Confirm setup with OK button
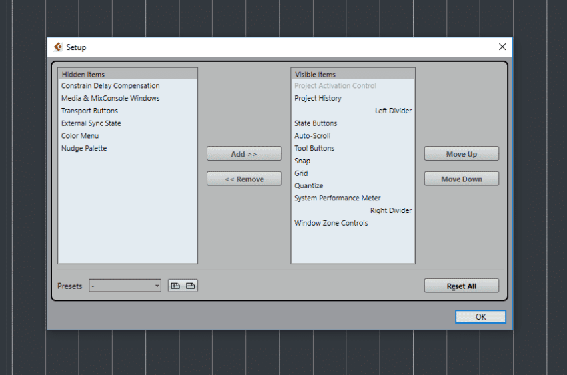567x375 pixels. coord(480,317)
